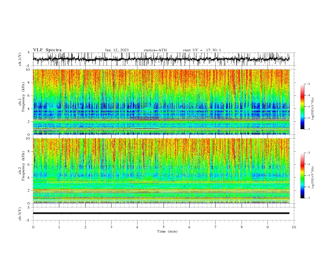The width and height of the screenshot is (331, 255).
Task: Click the ch.1 spectrogram color scale bar
Action: pyautogui.click(x=303, y=107)
